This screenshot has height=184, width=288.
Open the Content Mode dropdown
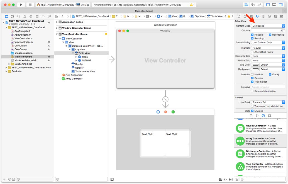tap(268, 26)
